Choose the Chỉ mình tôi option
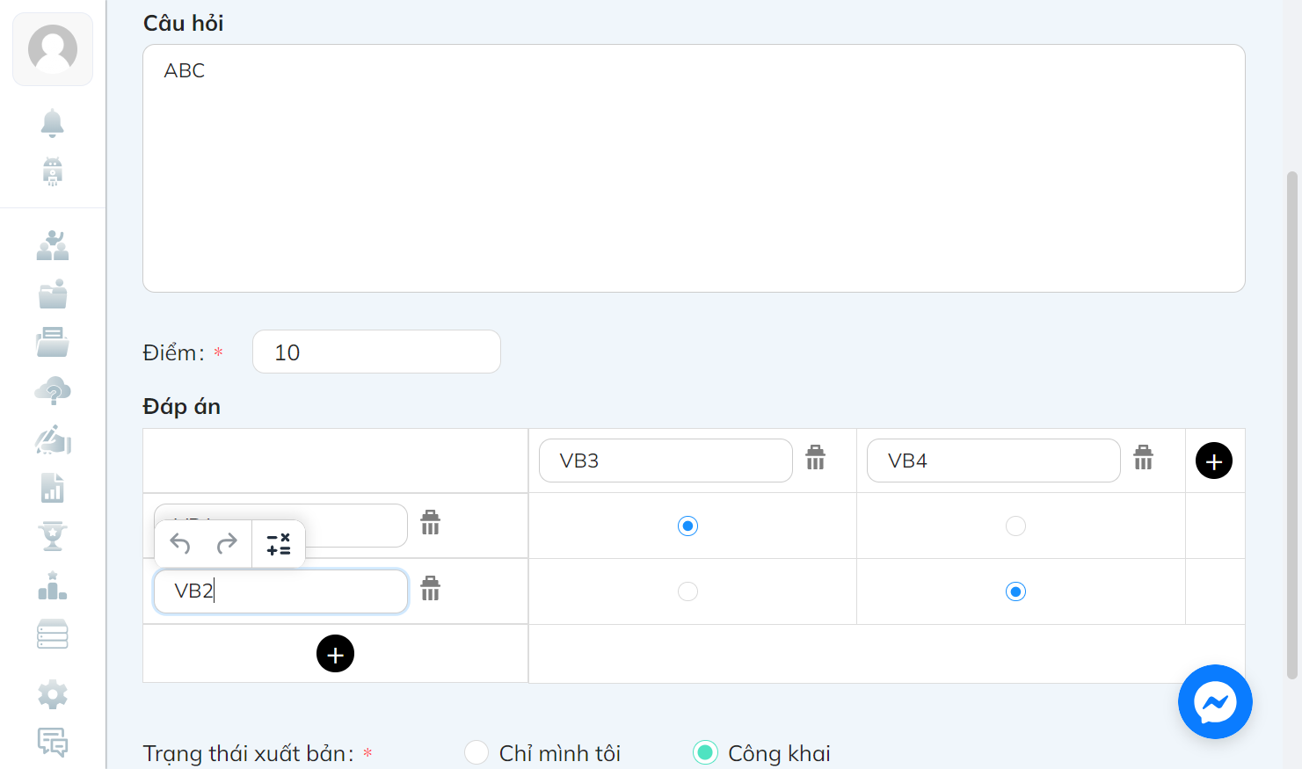Viewport: 1302px width, 769px height. [476, 753]
